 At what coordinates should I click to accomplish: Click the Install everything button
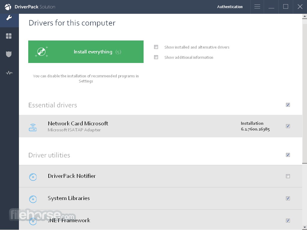click(x=86, y=52)
